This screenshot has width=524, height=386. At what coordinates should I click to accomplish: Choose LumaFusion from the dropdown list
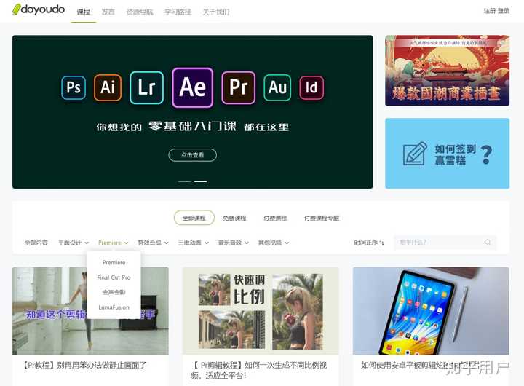pyautogui.click(x=114, y=307)
